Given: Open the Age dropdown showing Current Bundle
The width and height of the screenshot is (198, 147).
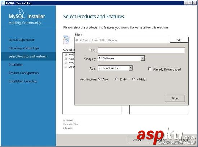Looking at the screenshot, I should pos(115,68).
